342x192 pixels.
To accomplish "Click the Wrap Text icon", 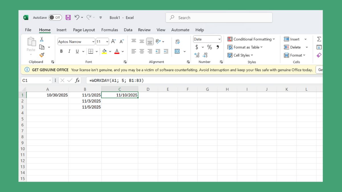I will point(178,41).
